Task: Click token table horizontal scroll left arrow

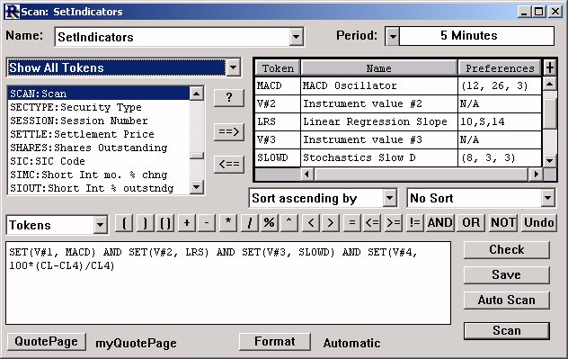Action: (x=307, y=174)
